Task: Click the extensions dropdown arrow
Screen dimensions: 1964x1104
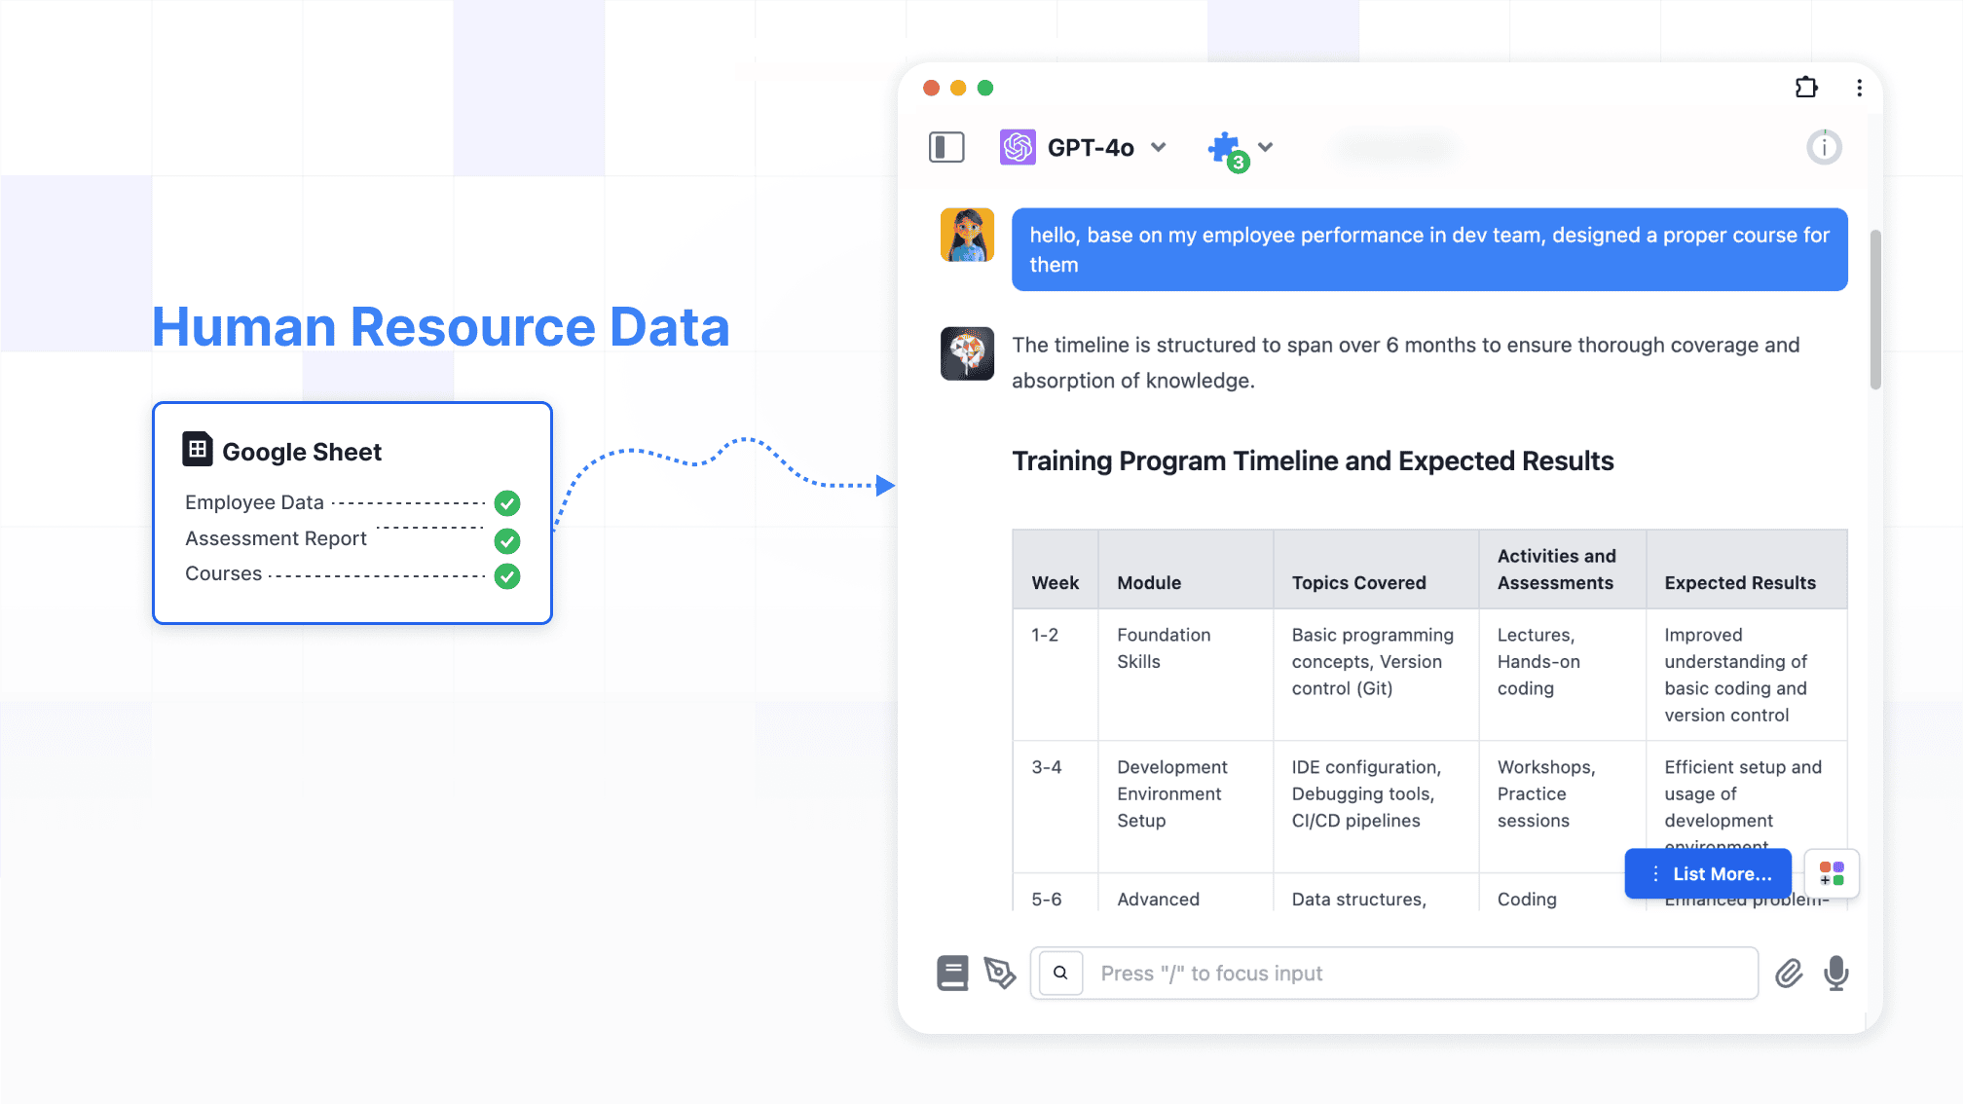Action: point(1265,147)
